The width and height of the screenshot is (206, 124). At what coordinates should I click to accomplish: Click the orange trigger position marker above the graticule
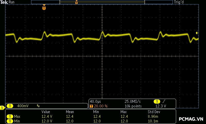(x=44, y=8)
